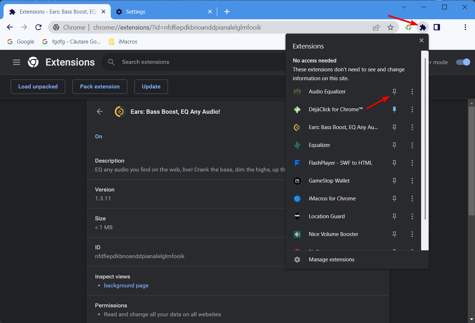Open the iMacros bookmarks folder
This screenshot has height=323, width=475.
coord(123,42)
